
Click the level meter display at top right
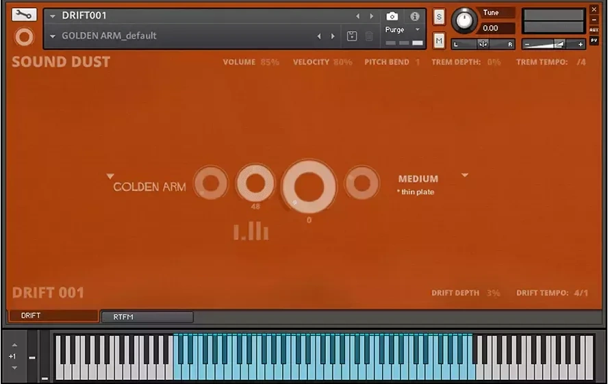[x=553, y=21]
